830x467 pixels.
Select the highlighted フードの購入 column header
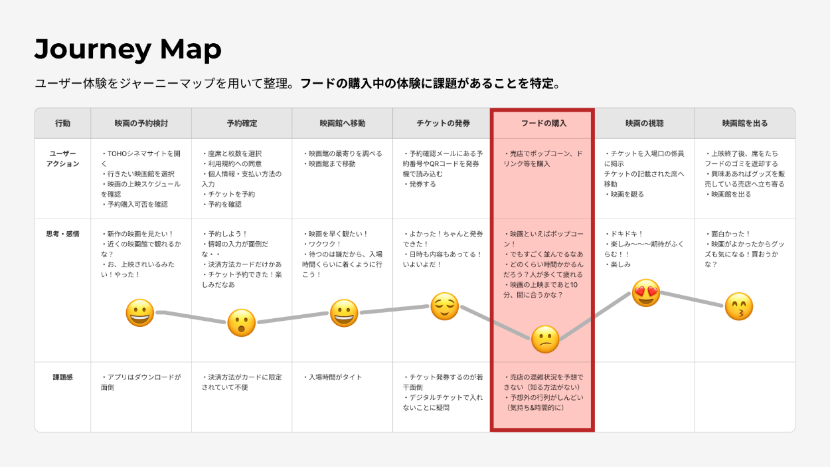[x=543, y=124]
